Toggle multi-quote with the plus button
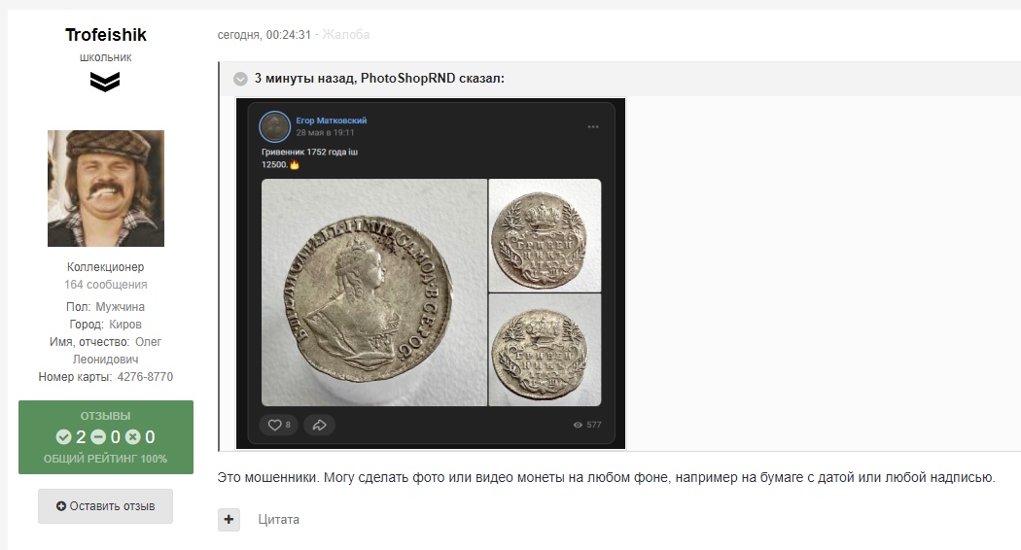Image resolution: width=1021 pixels, height=550 pixels. 229,520
